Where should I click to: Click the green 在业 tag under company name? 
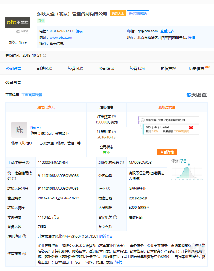[x=41, y=21]
